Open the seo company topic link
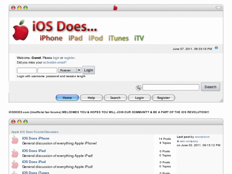Screen dimensions: 232x174 (x=189, y=141)
